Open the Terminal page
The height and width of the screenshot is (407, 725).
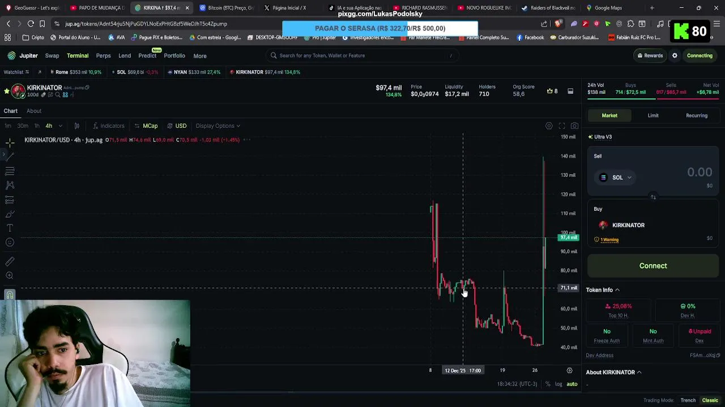[78, 55]
